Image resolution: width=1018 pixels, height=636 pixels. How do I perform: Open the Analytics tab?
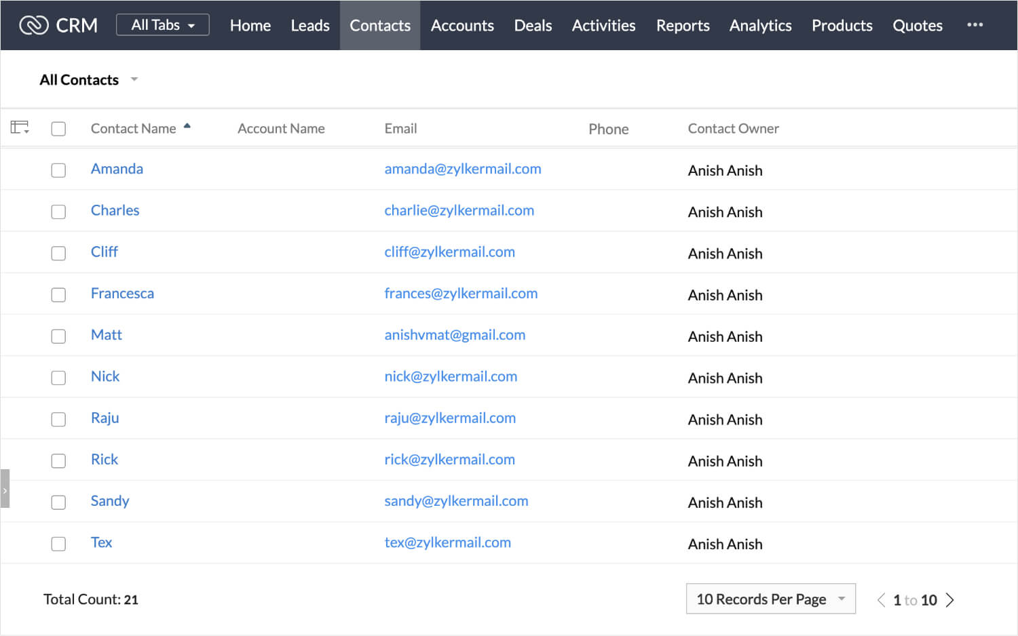click(760, 25)
